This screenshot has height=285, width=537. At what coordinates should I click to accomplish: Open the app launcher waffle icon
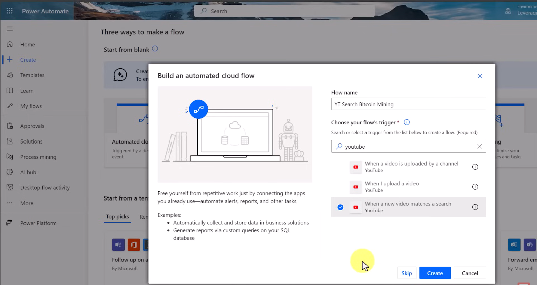click(9, 11)
